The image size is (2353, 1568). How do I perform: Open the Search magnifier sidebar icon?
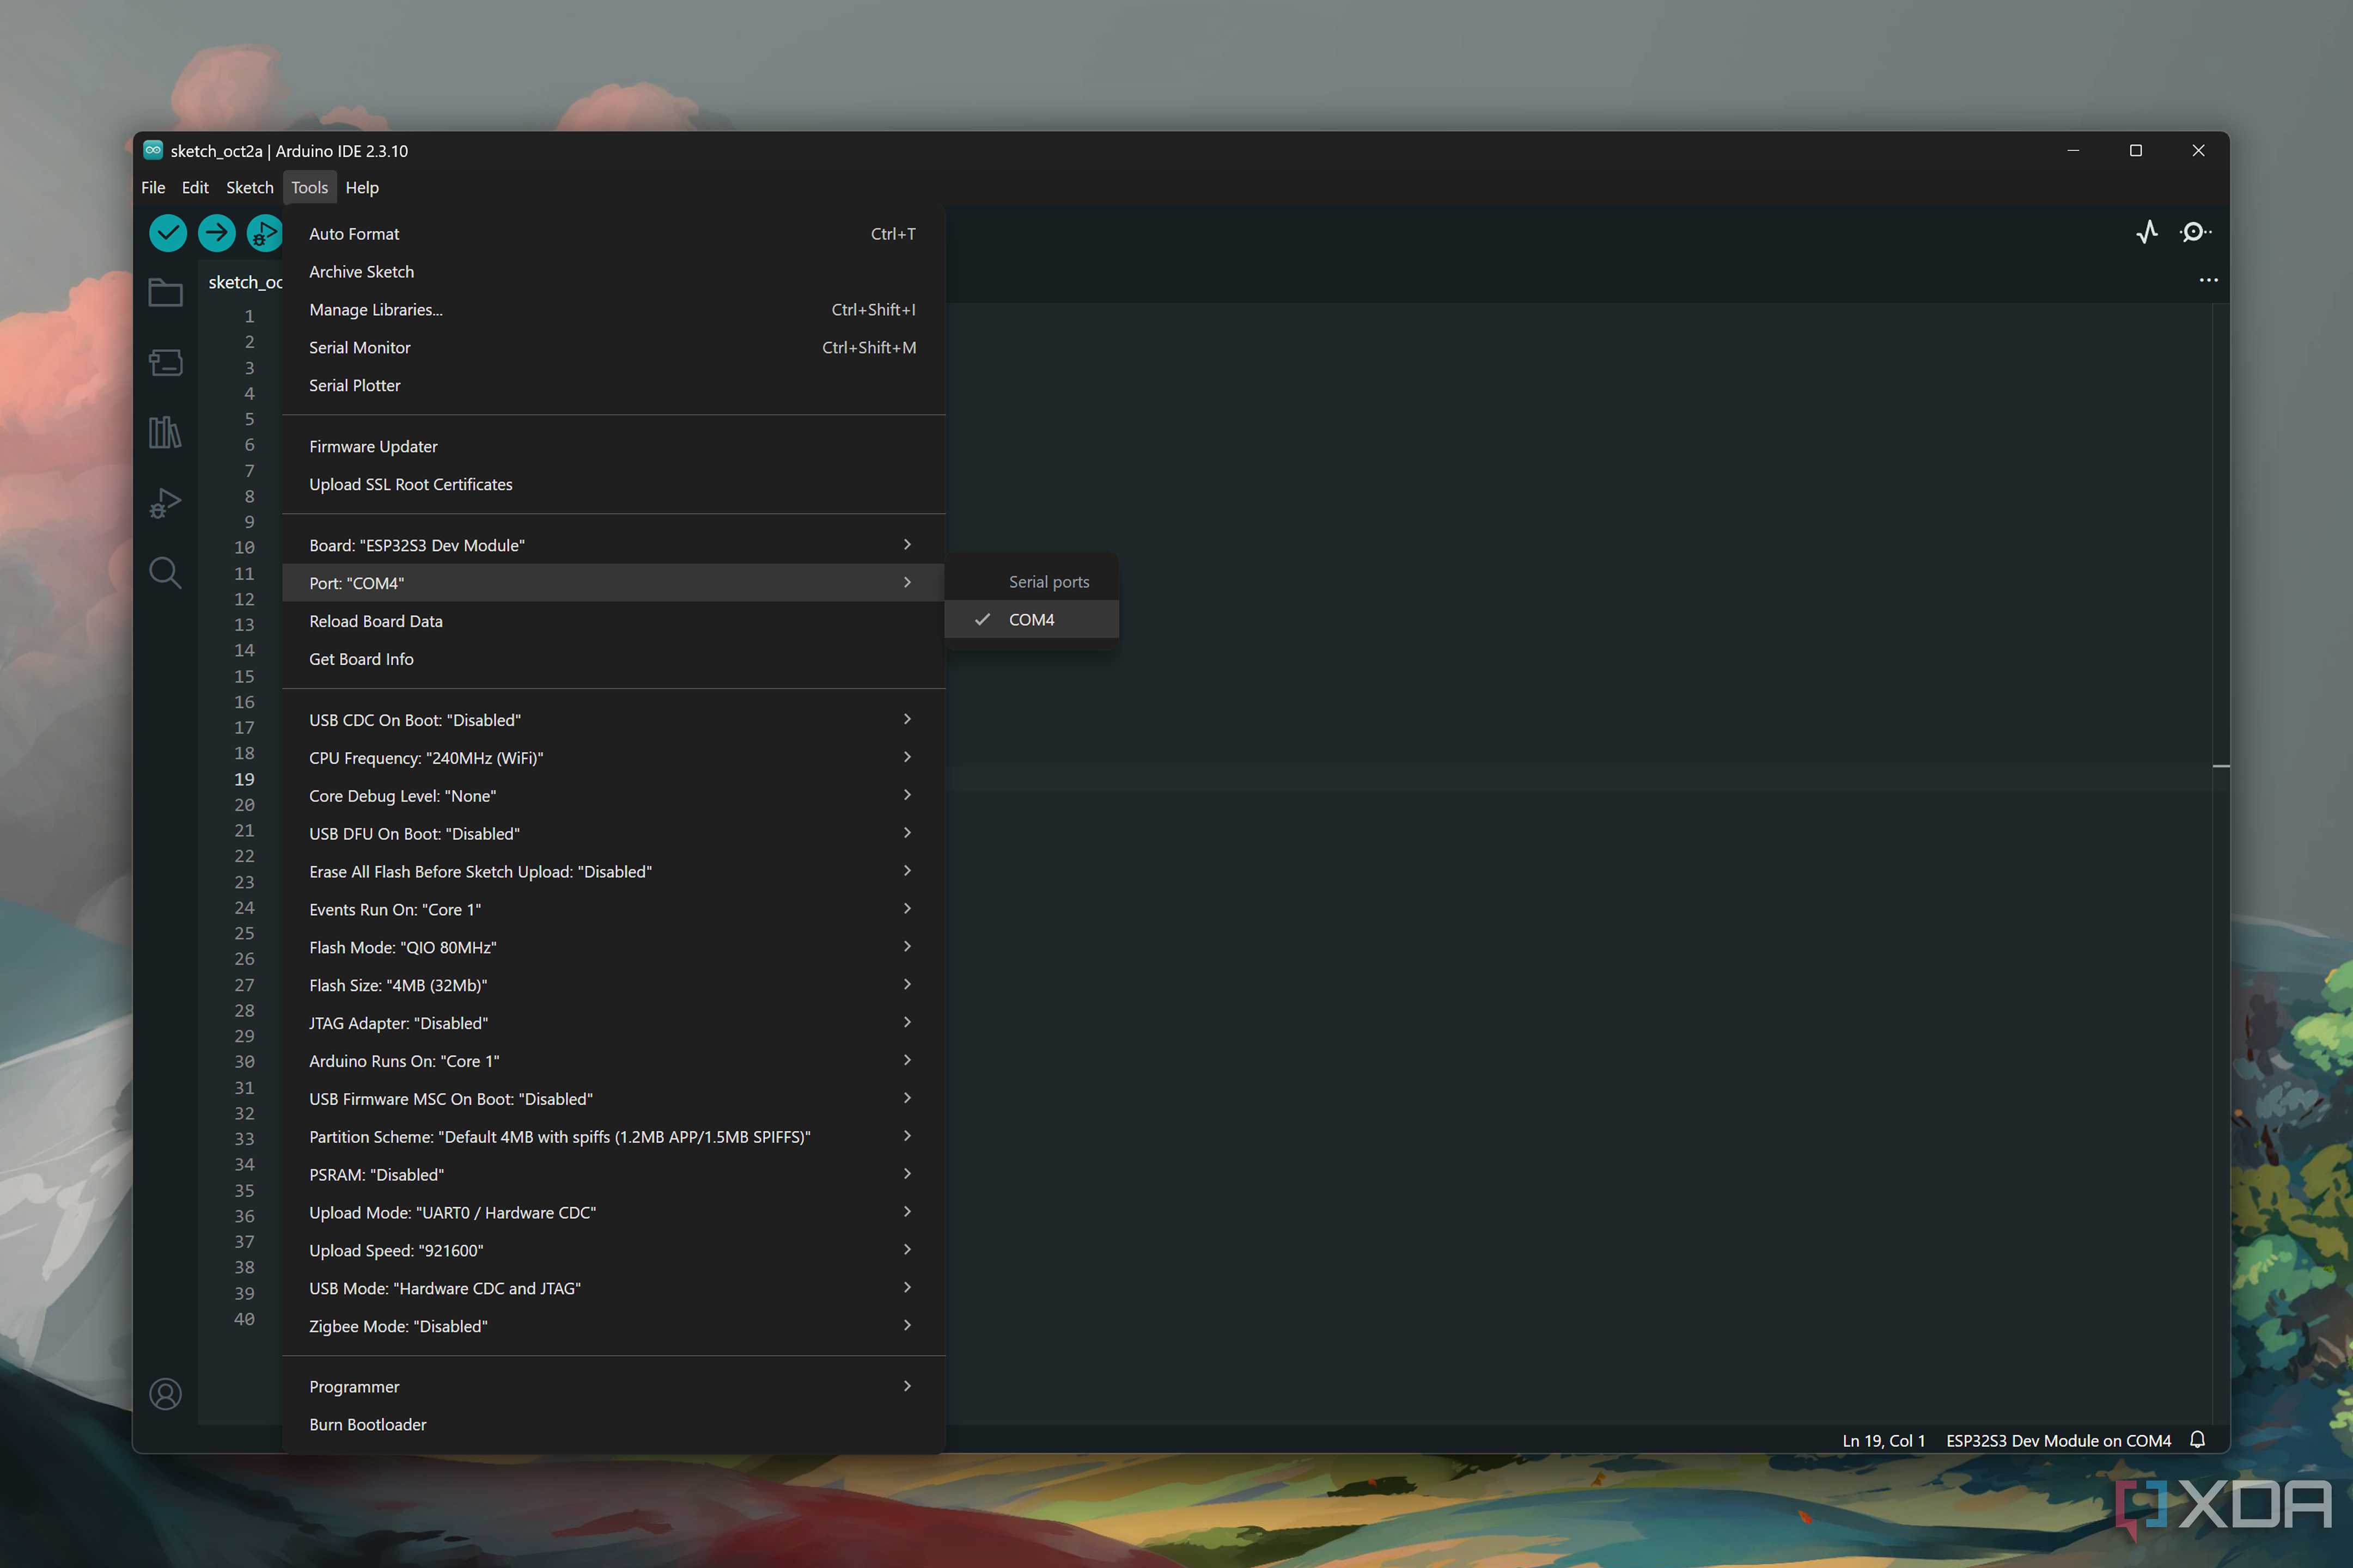coord(165,573)
